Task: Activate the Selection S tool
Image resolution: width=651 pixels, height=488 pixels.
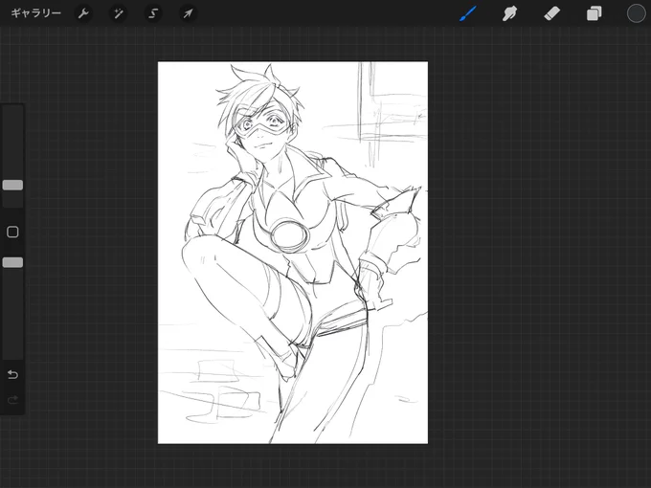Action: pos(153,13)
